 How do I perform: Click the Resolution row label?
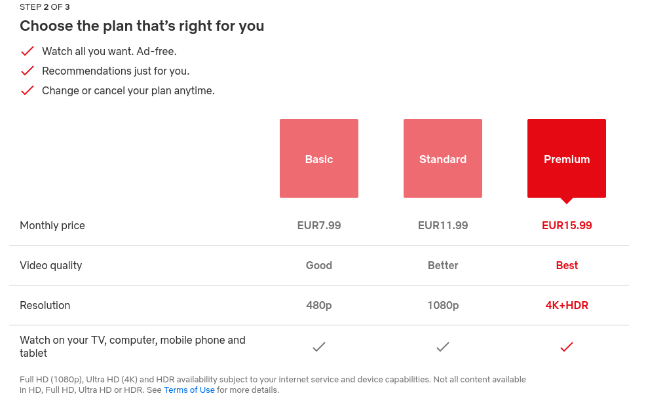coord(45,305)
